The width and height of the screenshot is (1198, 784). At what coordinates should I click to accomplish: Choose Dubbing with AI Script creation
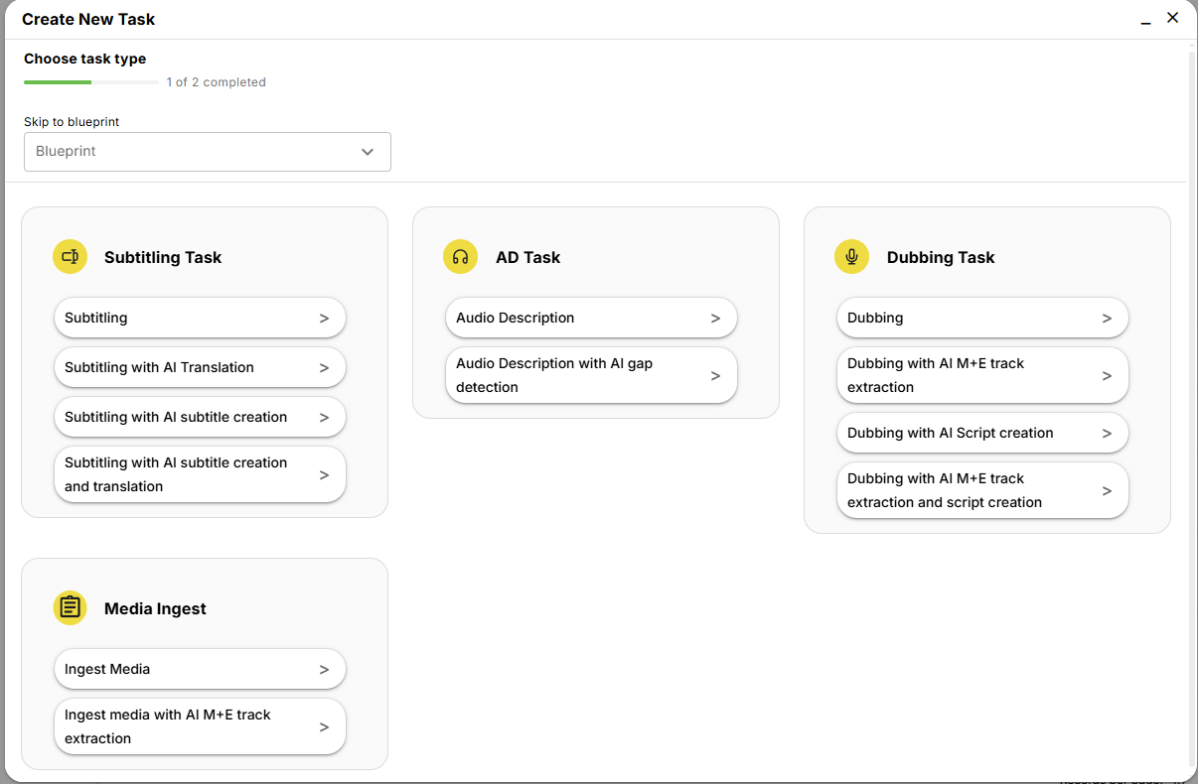[x=981, y=433]
